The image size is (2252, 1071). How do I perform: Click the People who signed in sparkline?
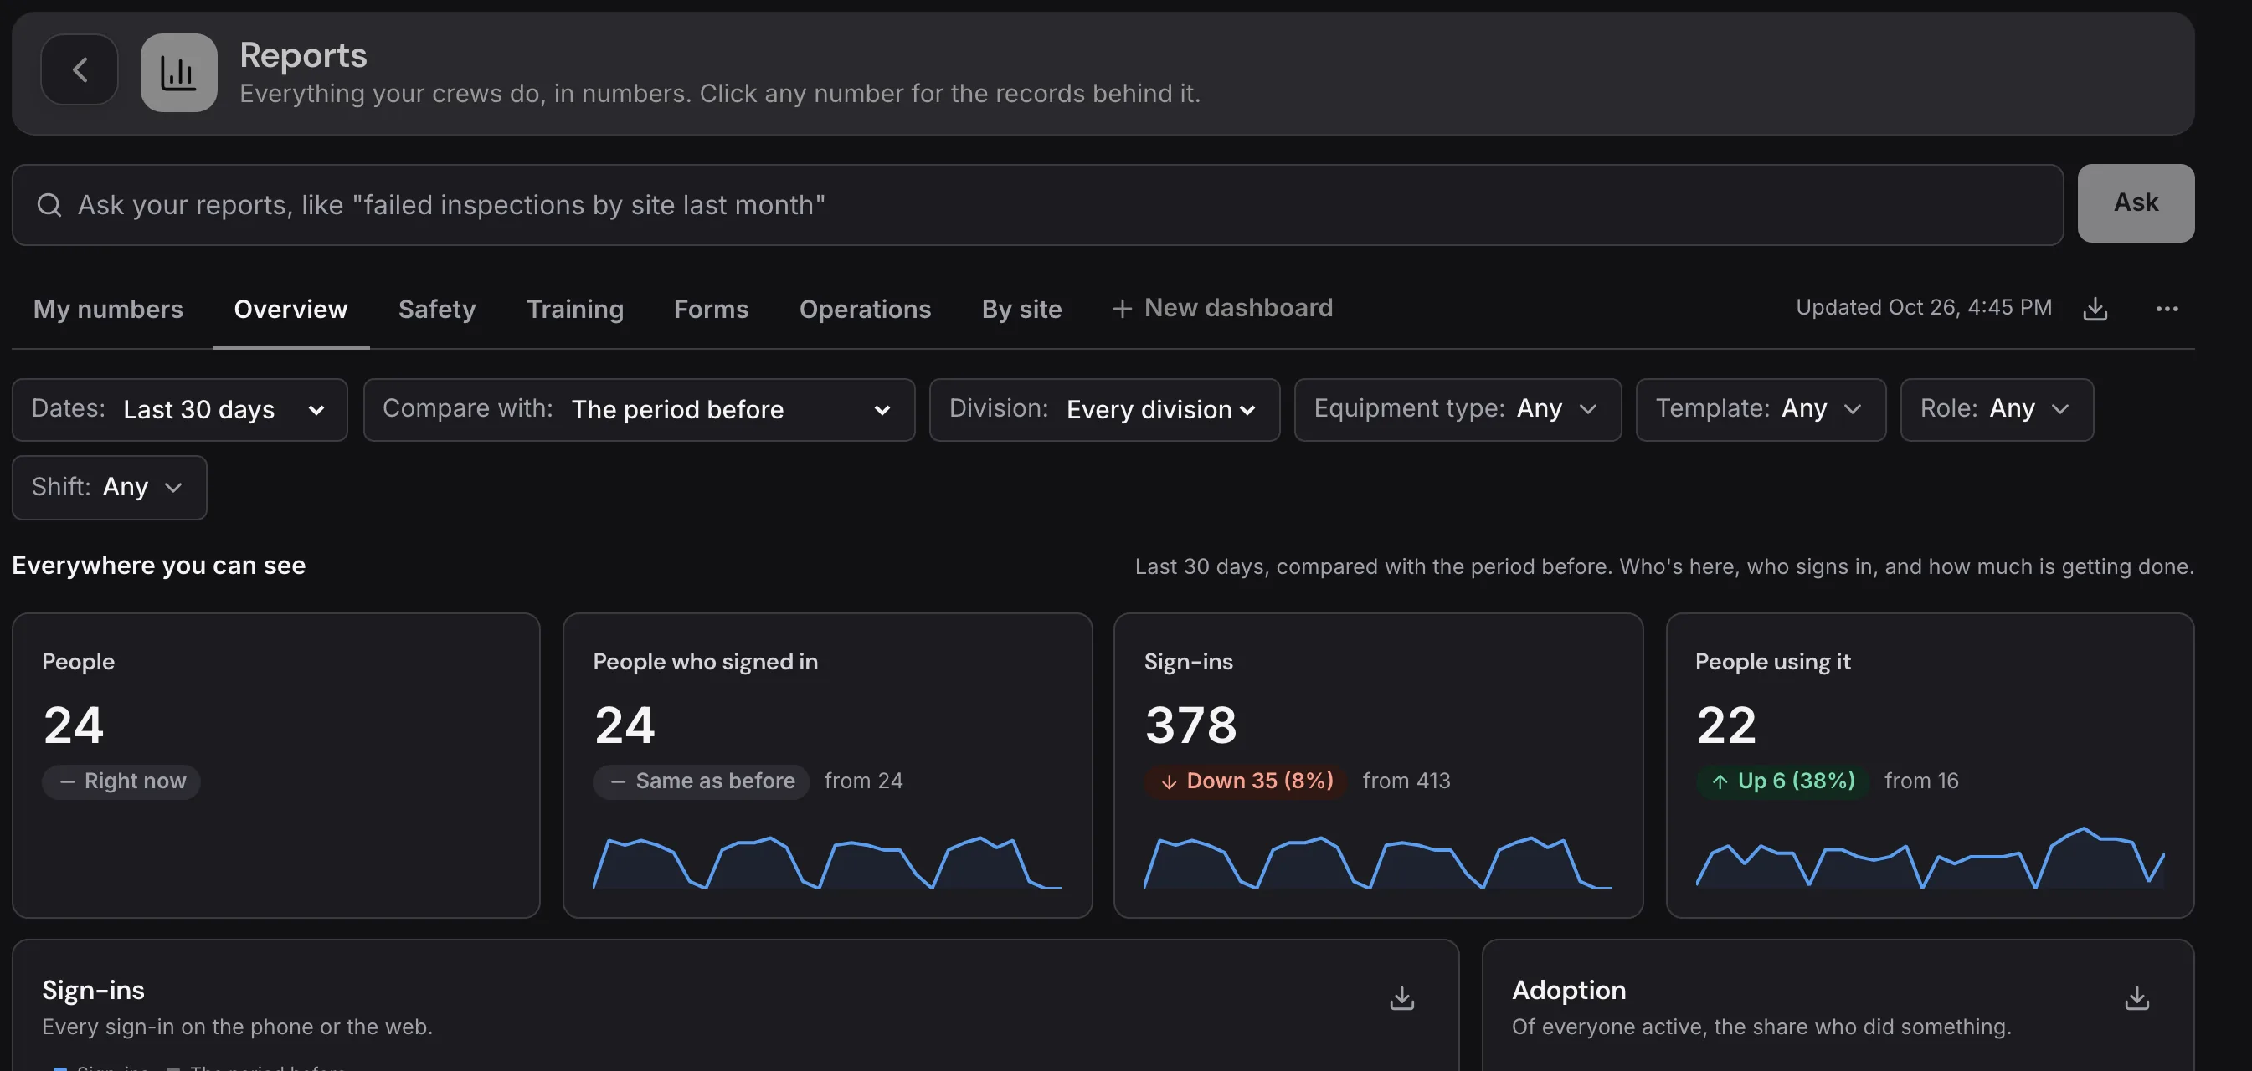coord(827,862)
